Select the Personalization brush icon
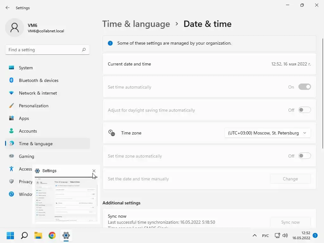Screen dimensions: 324x243 (x=11, y=106)
